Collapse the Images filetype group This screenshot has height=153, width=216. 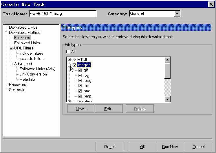pyautogui.click(x=69, y=65)
